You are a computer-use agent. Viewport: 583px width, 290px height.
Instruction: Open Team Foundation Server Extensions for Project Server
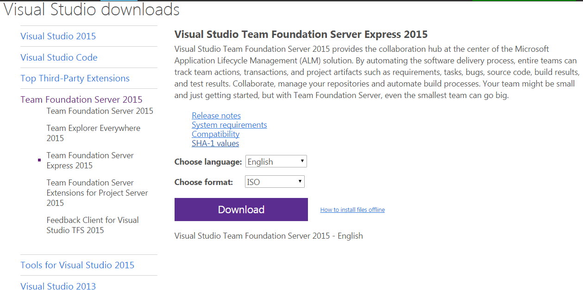point(97,193)
